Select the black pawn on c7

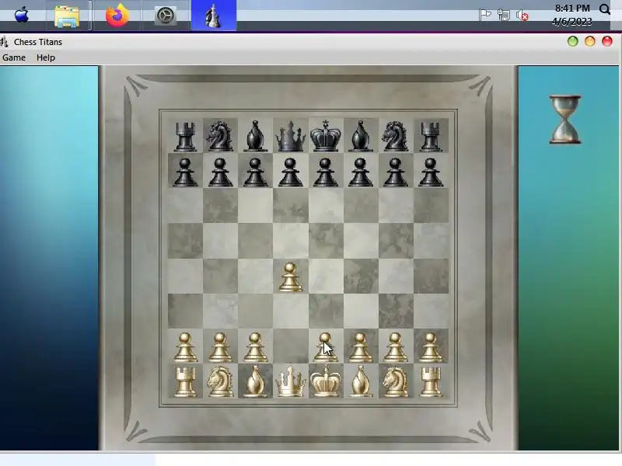(255, 172)
